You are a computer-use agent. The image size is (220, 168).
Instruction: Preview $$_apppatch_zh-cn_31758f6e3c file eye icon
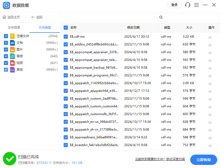tap(210, 130)
